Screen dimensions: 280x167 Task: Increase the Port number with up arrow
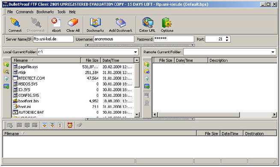(x=227, y=38)
